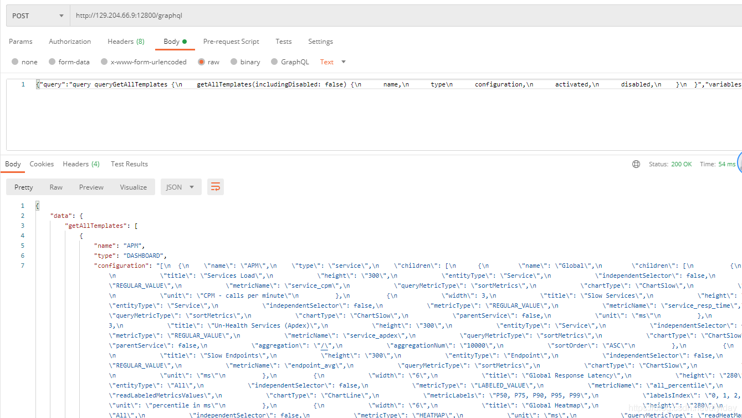Open response Headers (4) tab
Image resolution: width=742 pixels, height=418 pixels.
click(x=81, y=164)
